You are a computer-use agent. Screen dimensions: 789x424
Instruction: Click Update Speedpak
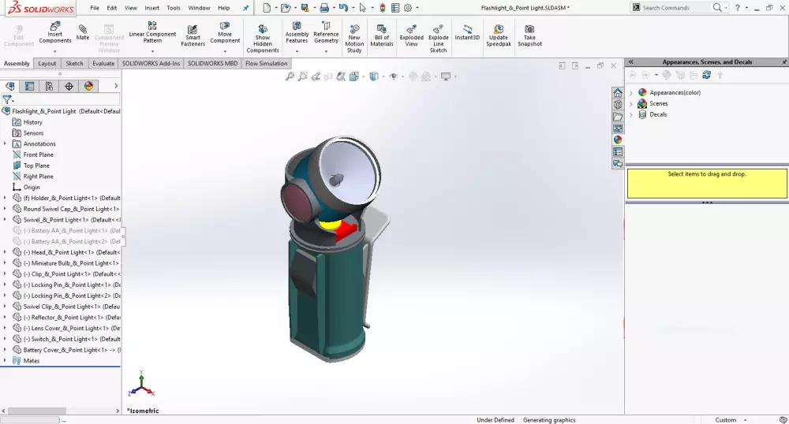coord(499,35)
